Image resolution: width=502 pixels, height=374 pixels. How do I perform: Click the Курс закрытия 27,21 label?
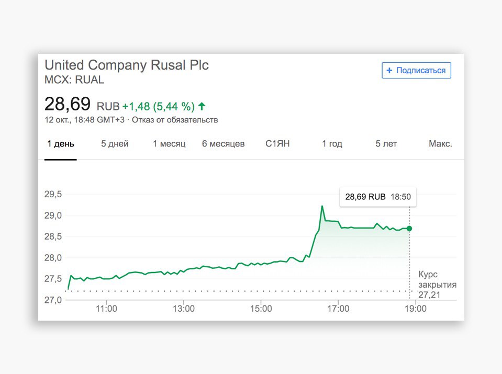[x=437, y=285]
